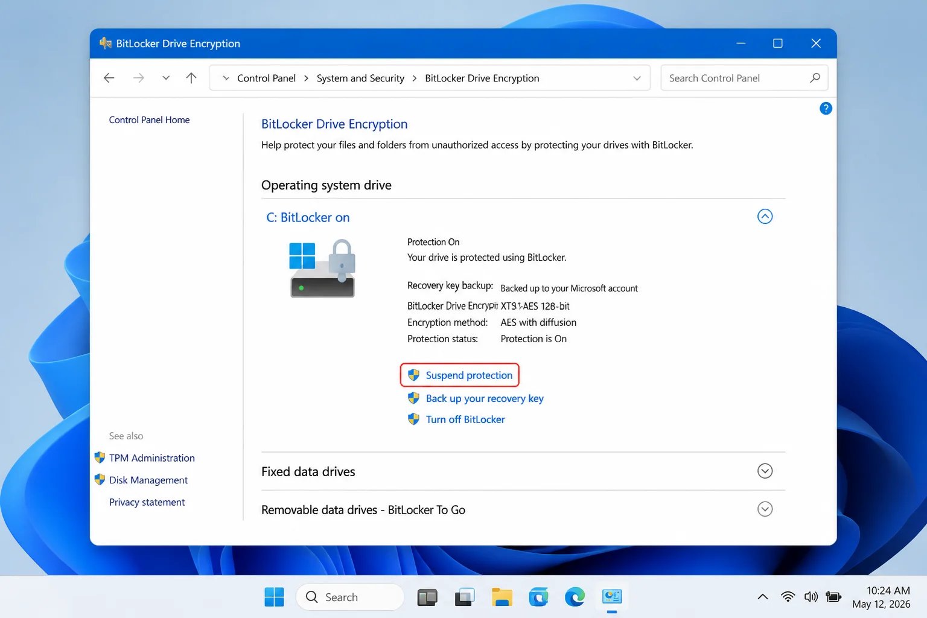Select the BitLocker Drive Encryption breadcrumb
The width and height of the screenshot is (927, 618).
(x=482, y=78)
